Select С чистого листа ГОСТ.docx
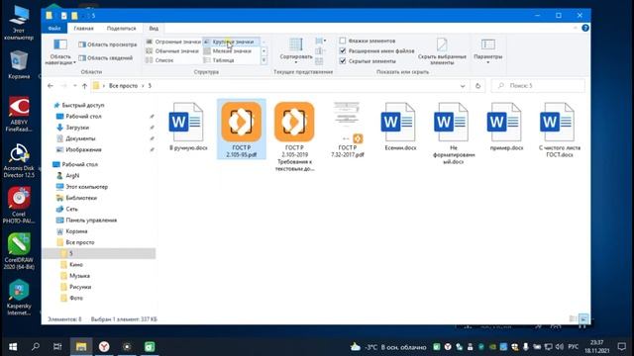 [x=559, y=130]
